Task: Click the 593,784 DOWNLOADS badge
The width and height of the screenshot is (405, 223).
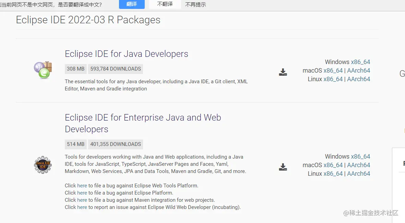Action: click(116, 69)
